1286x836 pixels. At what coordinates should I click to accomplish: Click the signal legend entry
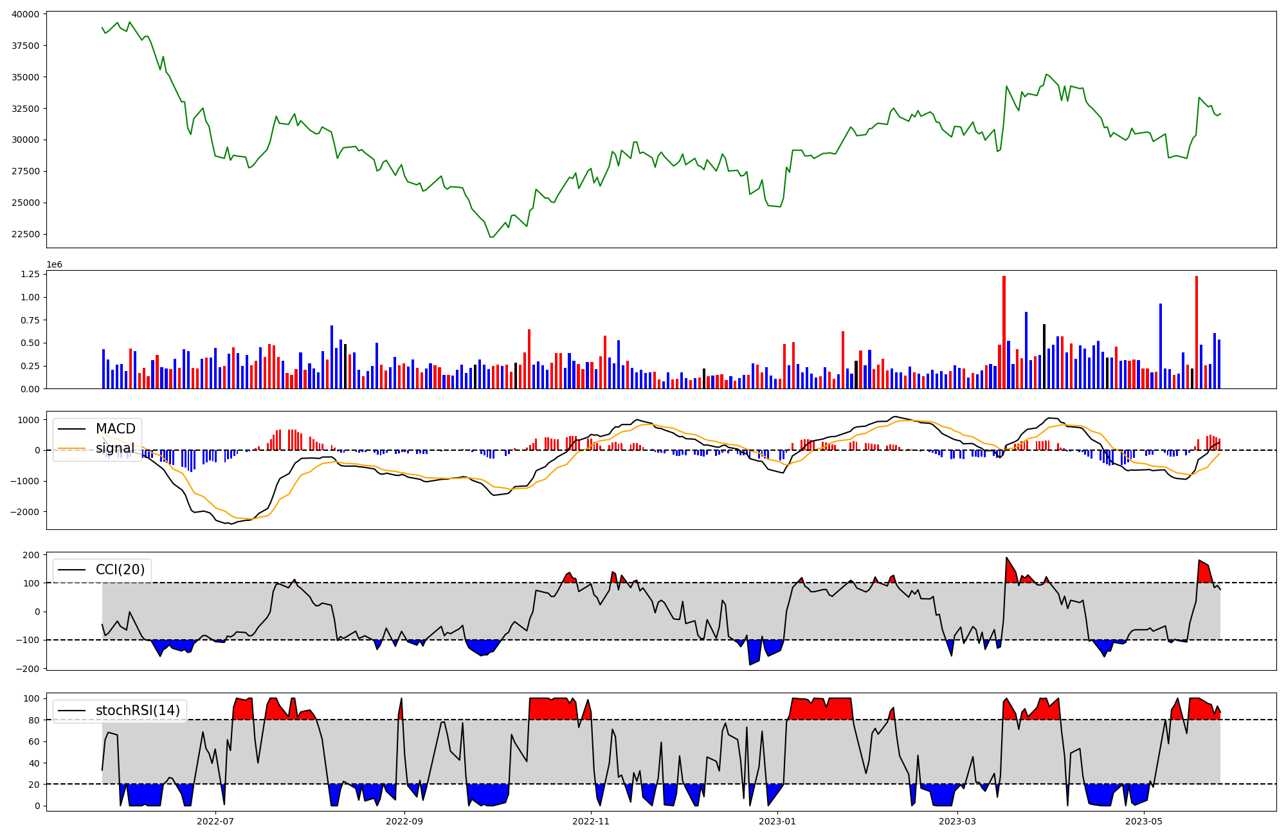point(115,448)
